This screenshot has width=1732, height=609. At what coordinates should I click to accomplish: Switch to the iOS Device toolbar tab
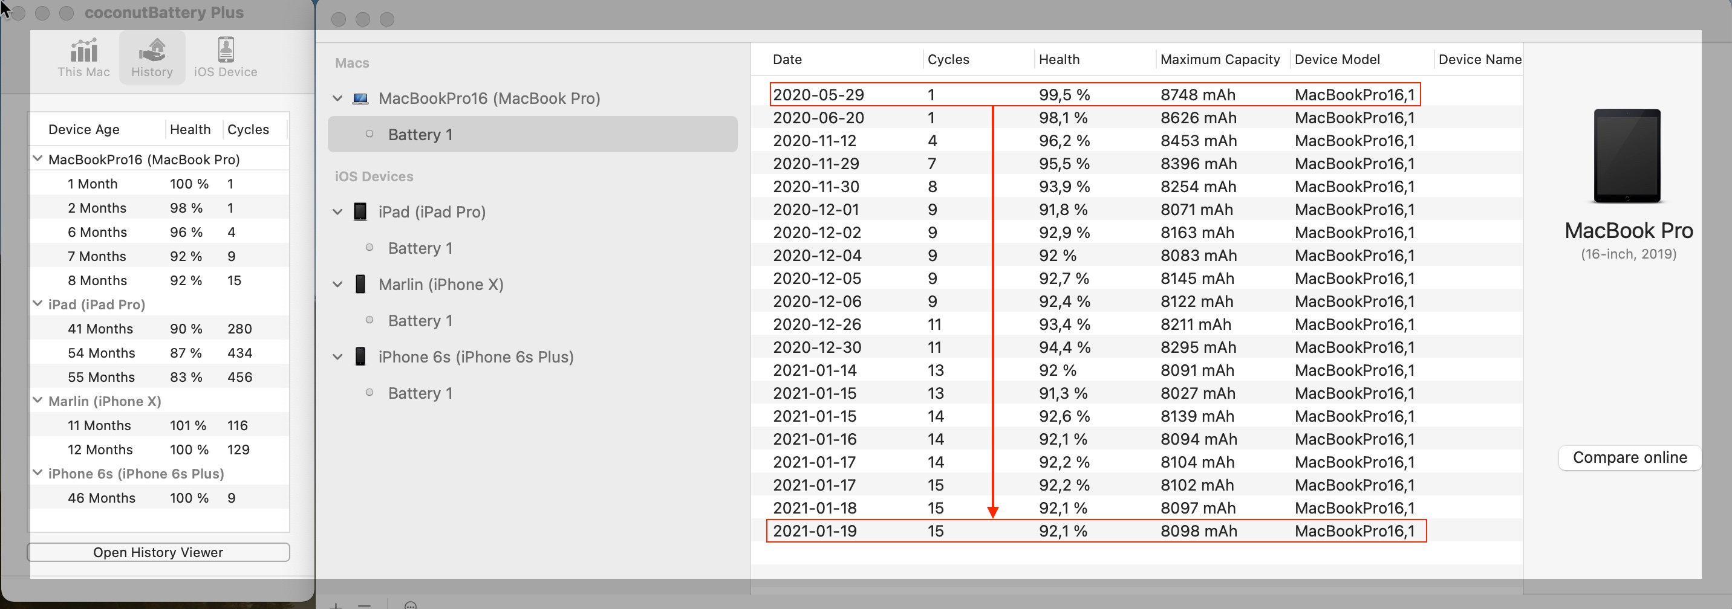tap(225, 58)
